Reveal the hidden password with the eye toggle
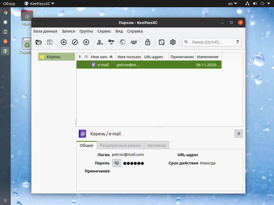Image resolution: width=274 pixels, height=205 pixels. click(x=116, y=163)
